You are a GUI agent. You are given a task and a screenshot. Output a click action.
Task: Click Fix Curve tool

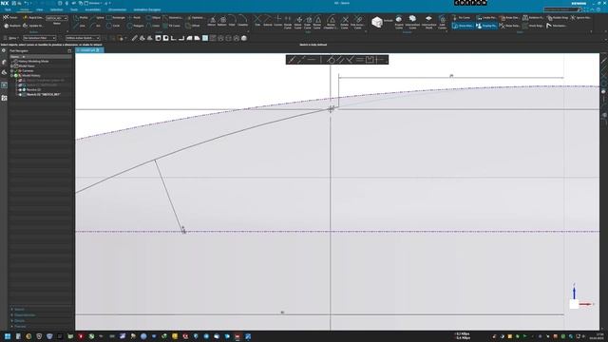pyautogui.click(x=462, y=18)
